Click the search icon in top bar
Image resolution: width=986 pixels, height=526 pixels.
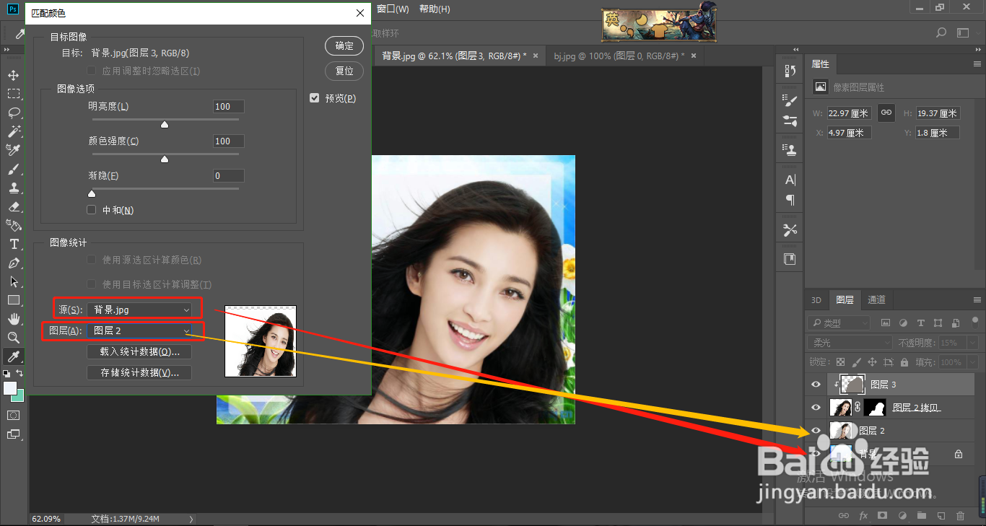(941, 32)
